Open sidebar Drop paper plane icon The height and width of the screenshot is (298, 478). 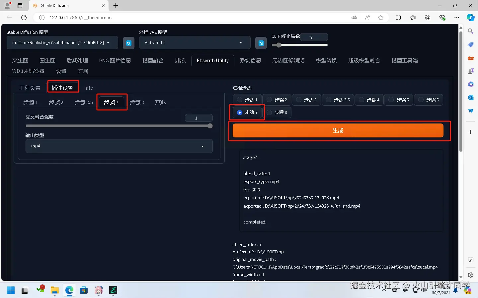[x=470, y=111]
